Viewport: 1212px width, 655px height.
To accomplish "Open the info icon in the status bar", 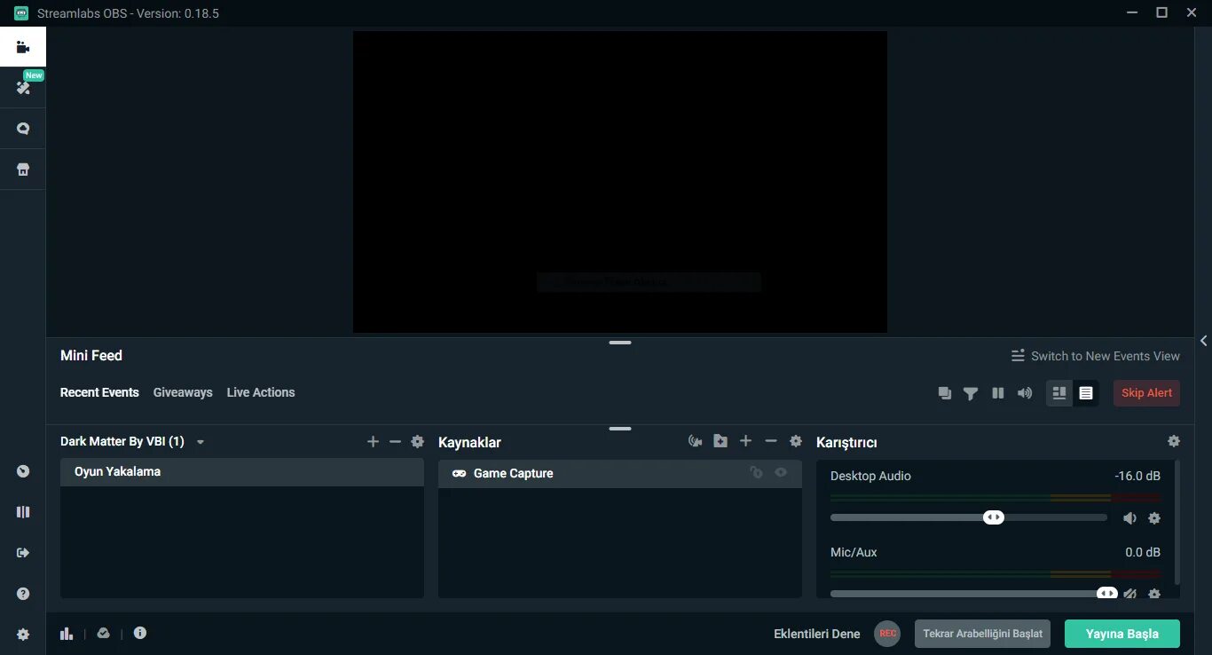I will (140, 633).
